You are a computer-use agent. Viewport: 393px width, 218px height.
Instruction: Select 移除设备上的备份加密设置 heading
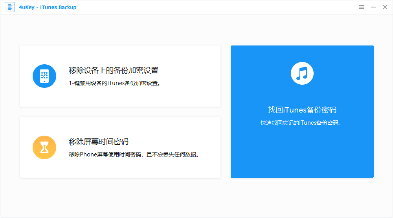(x=114, y=71)
